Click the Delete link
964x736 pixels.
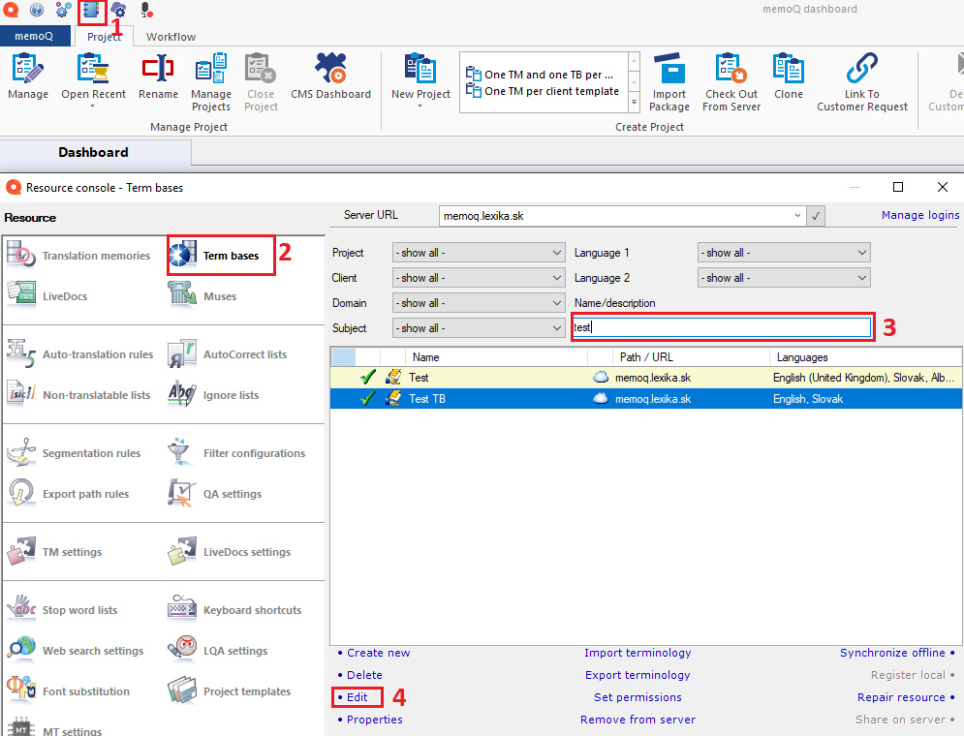[364, 675]
